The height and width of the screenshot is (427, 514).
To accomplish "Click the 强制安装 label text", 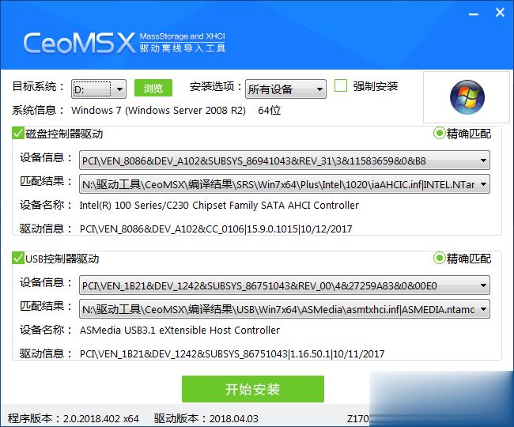I will point(376,86).
